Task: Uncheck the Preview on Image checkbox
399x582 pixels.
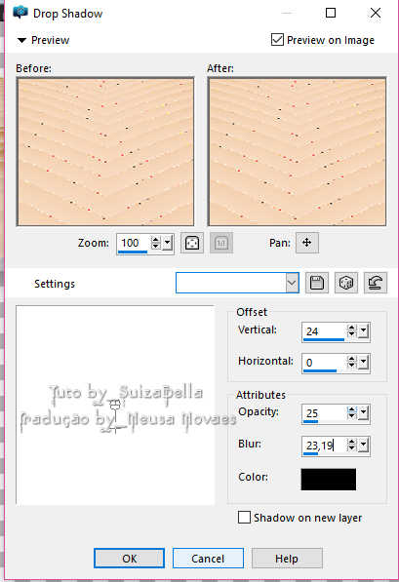Action: [x=277, y=39]
